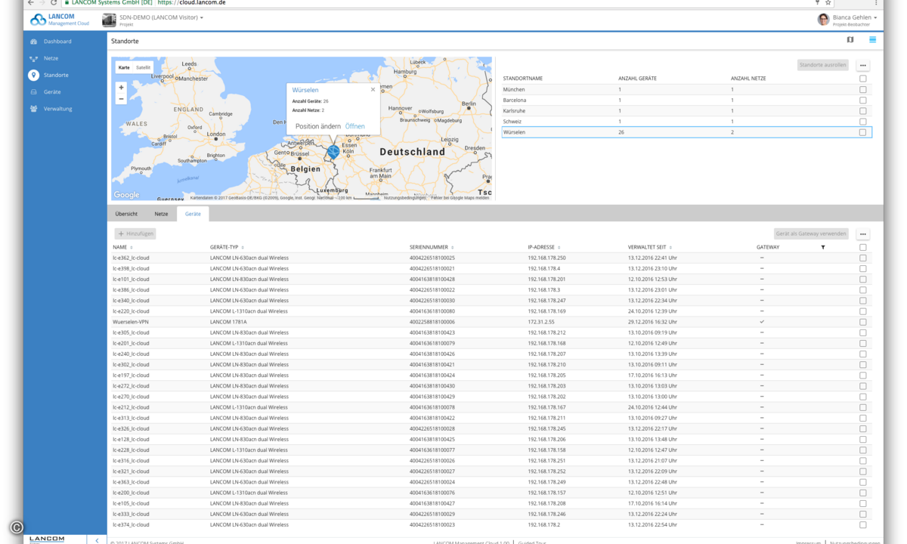The width and height of the screenshot is (907, 544).
Task: Select the München row in Standorte
Action: [686, 89]
